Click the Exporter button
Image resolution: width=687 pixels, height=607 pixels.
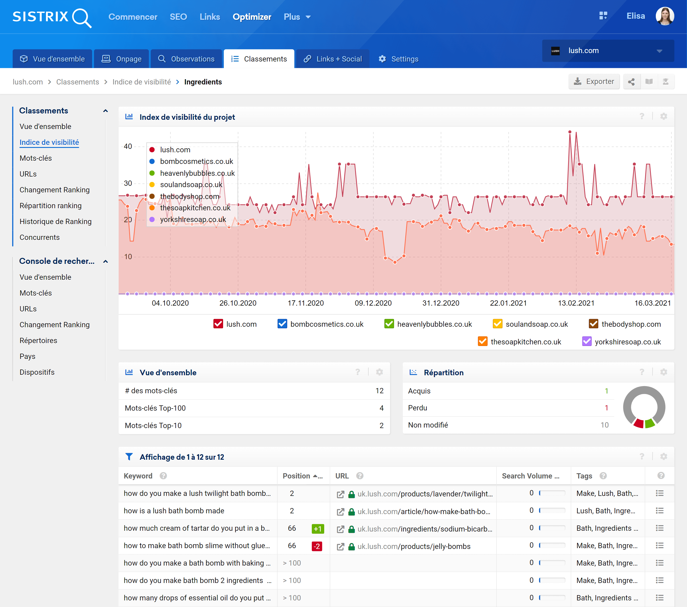point(594,82)
